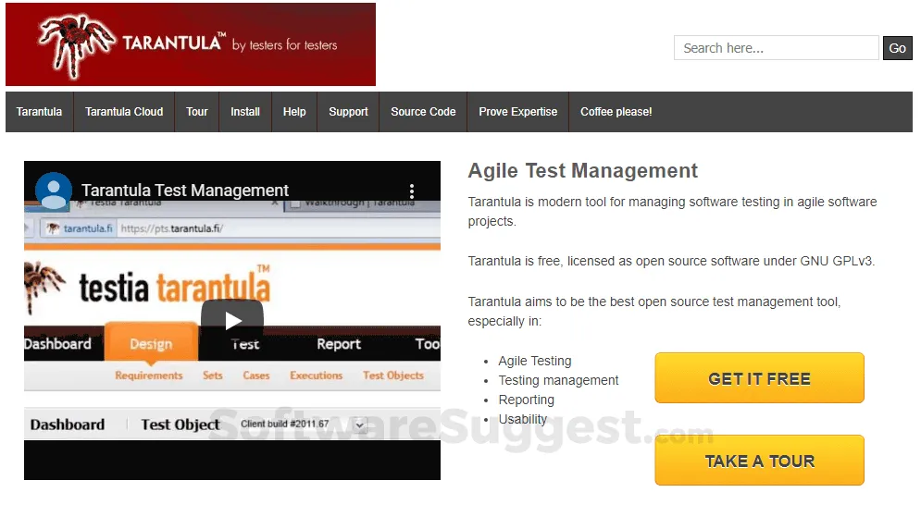
Task: Focus the Search here input field
Action: point(776,48)
